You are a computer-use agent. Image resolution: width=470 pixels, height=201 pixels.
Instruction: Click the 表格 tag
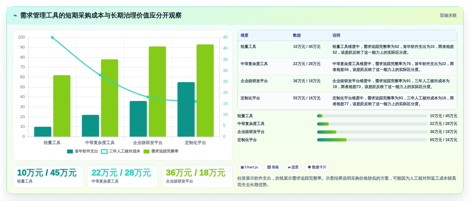pos(273,167)
